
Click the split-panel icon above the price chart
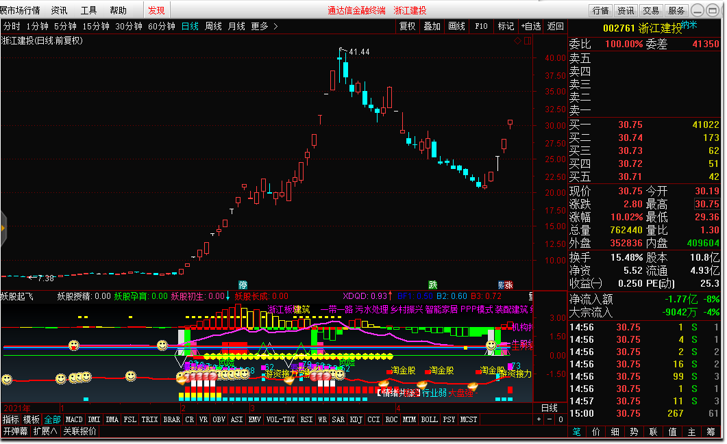pos(528,41)
